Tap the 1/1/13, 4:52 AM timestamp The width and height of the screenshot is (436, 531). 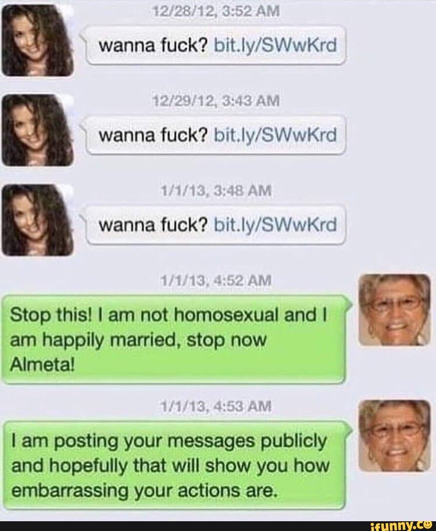(217, 281)
